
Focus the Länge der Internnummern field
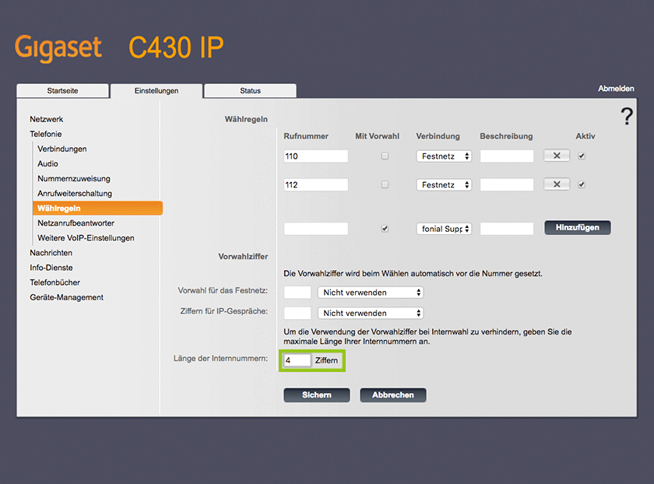[297, 360]
